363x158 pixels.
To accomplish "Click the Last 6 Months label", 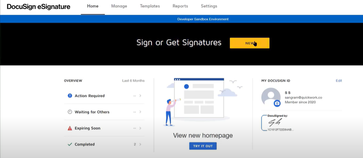I will [x=133, y=81].
